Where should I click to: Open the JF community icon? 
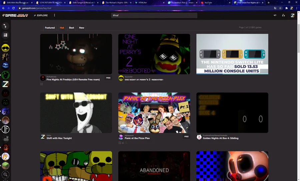tap(5, 129)
